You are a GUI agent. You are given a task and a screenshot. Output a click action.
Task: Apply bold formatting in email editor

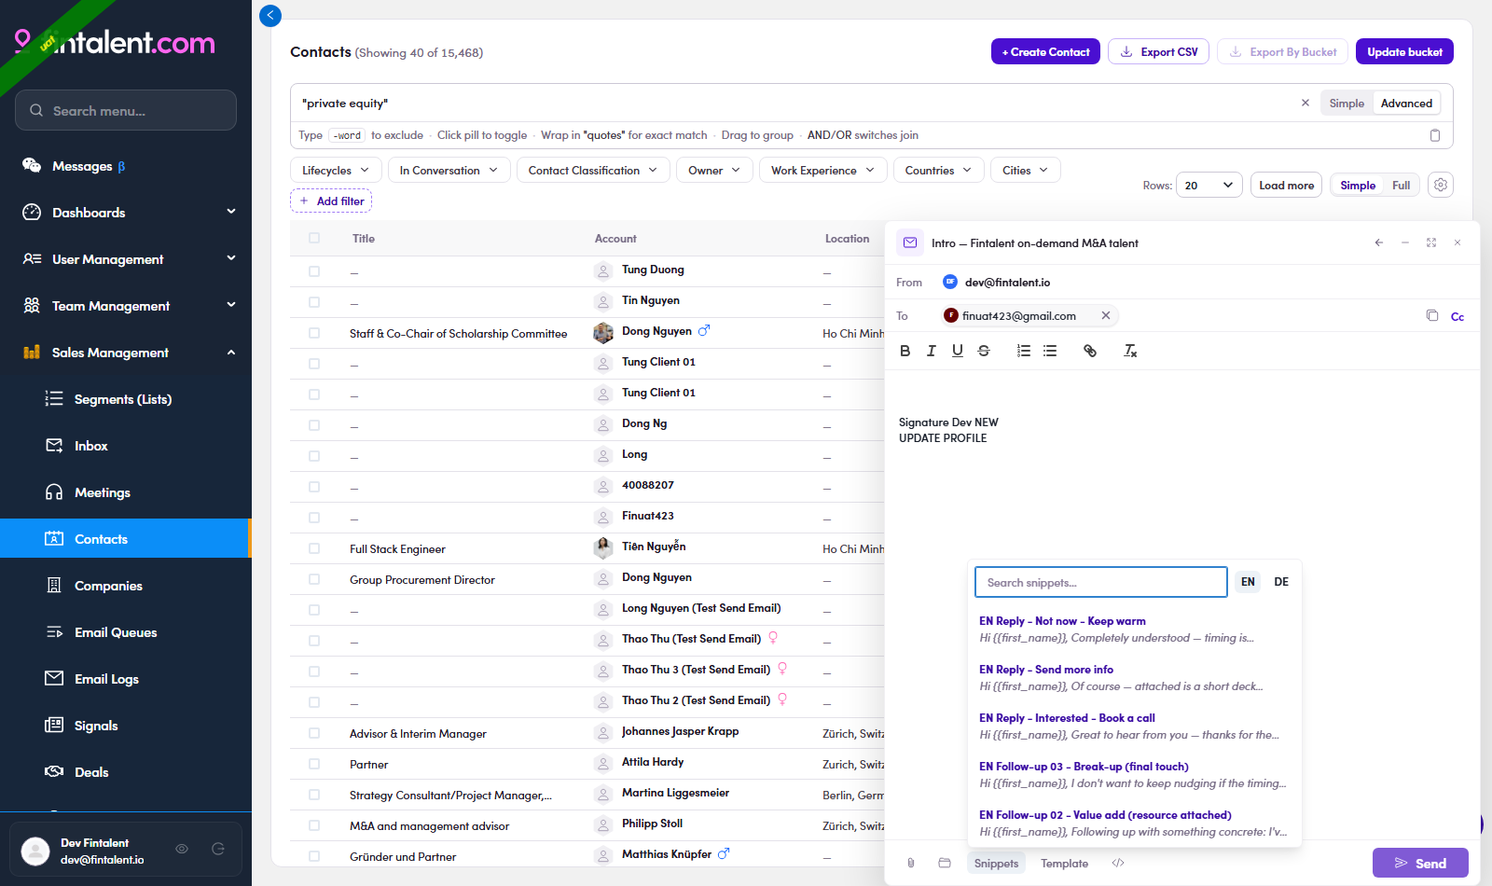tap(905, 351)
